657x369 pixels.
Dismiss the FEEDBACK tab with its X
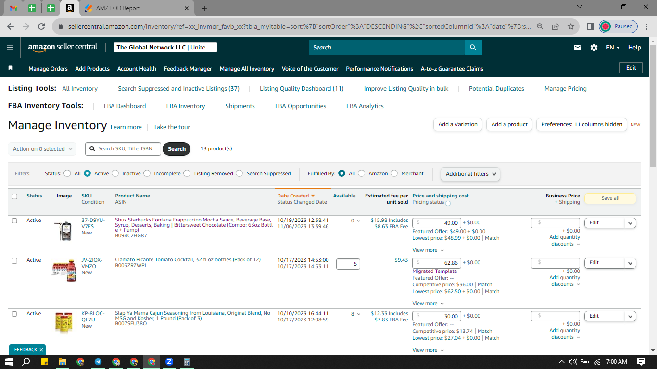coord(41,350)
